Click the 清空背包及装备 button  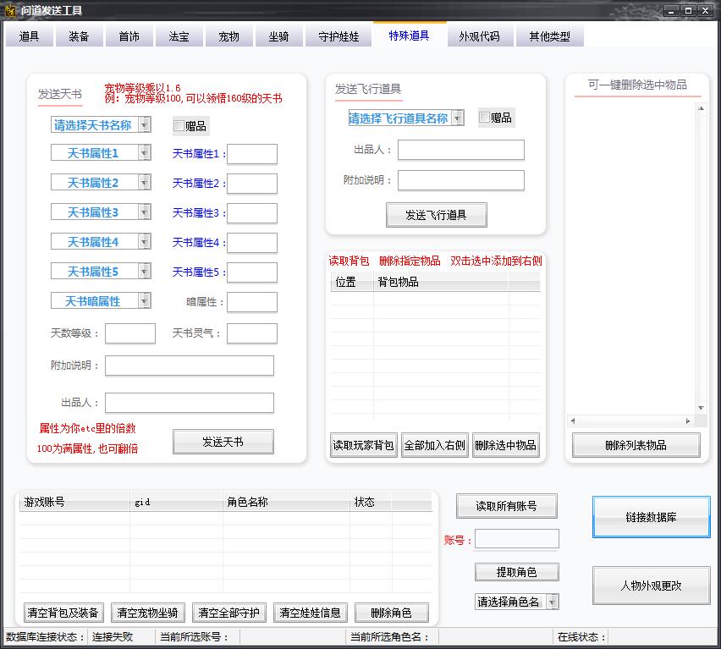[63, 613]
